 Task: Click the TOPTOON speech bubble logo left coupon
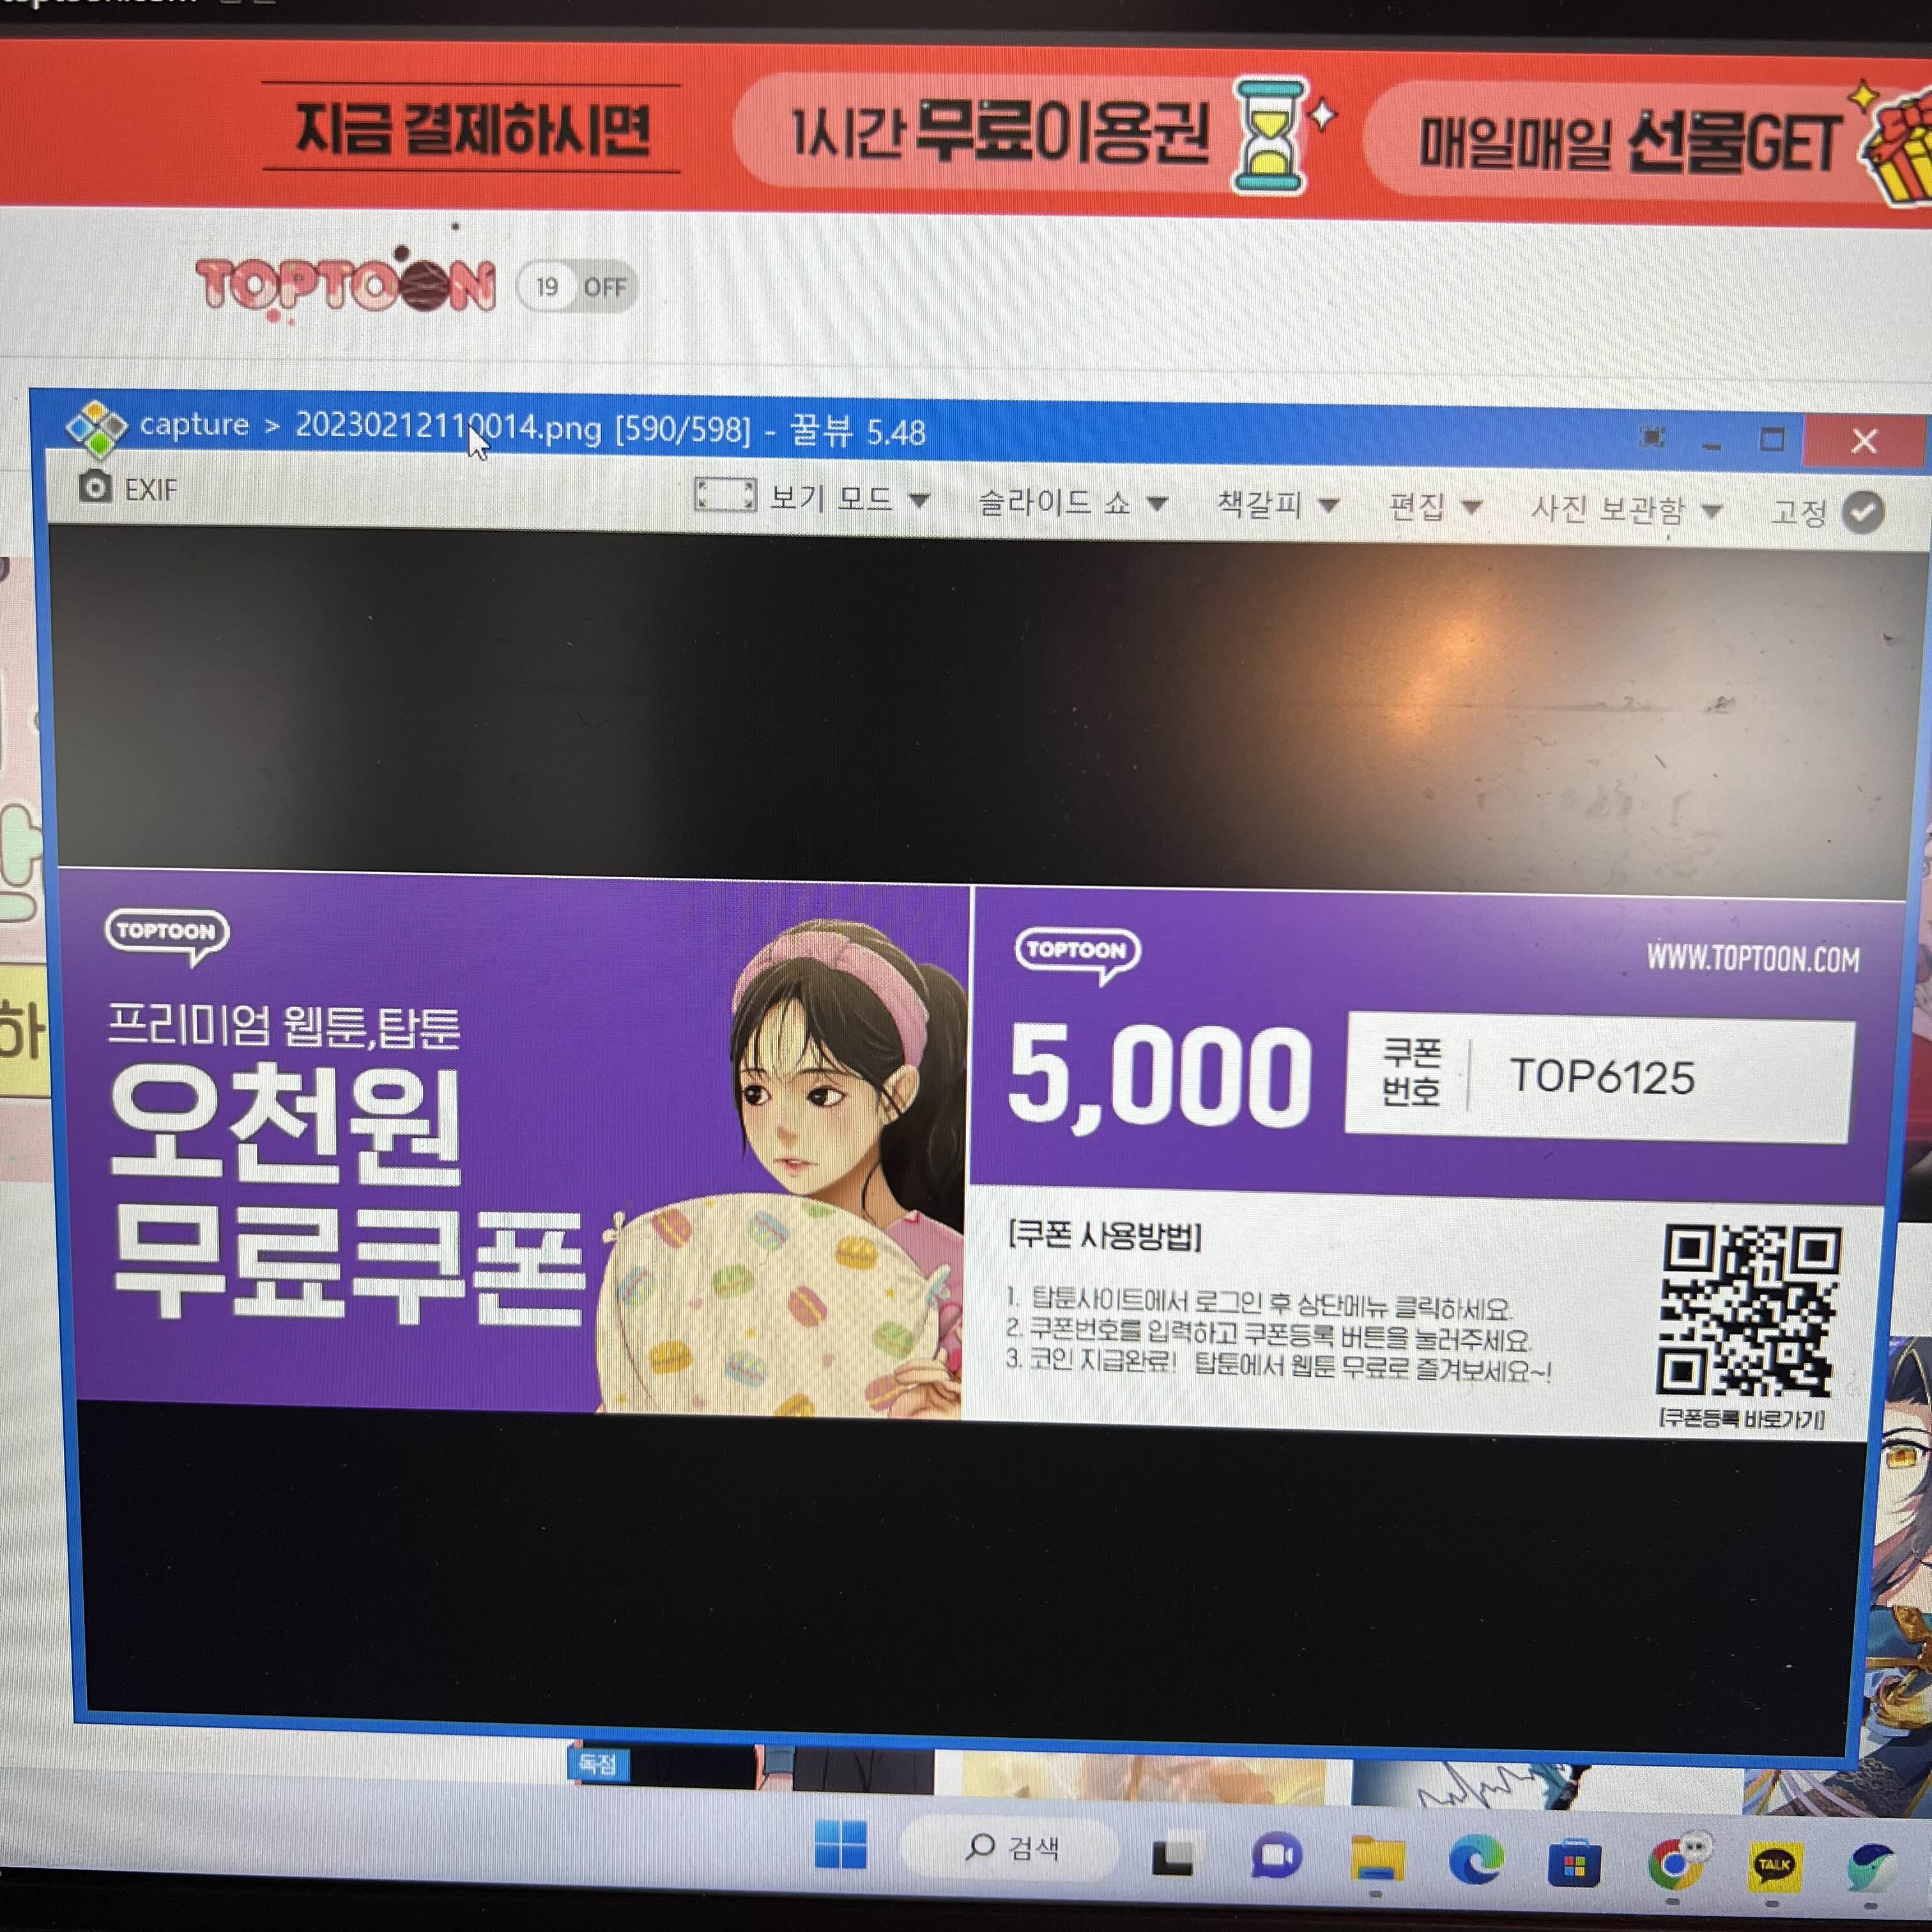(167, 936)
